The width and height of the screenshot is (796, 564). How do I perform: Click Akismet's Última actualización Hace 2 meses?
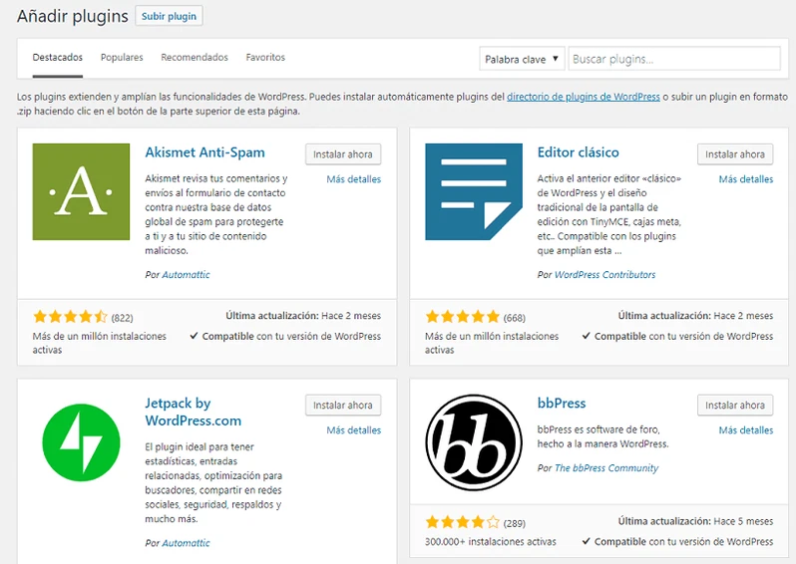coord(303,316)
